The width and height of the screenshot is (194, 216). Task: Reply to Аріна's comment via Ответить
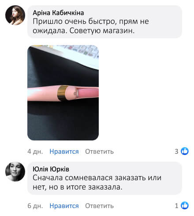[x=99, y=152]
